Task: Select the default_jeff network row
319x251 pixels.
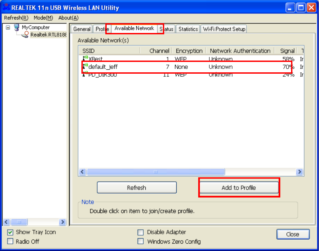Action: coord(191,67)
